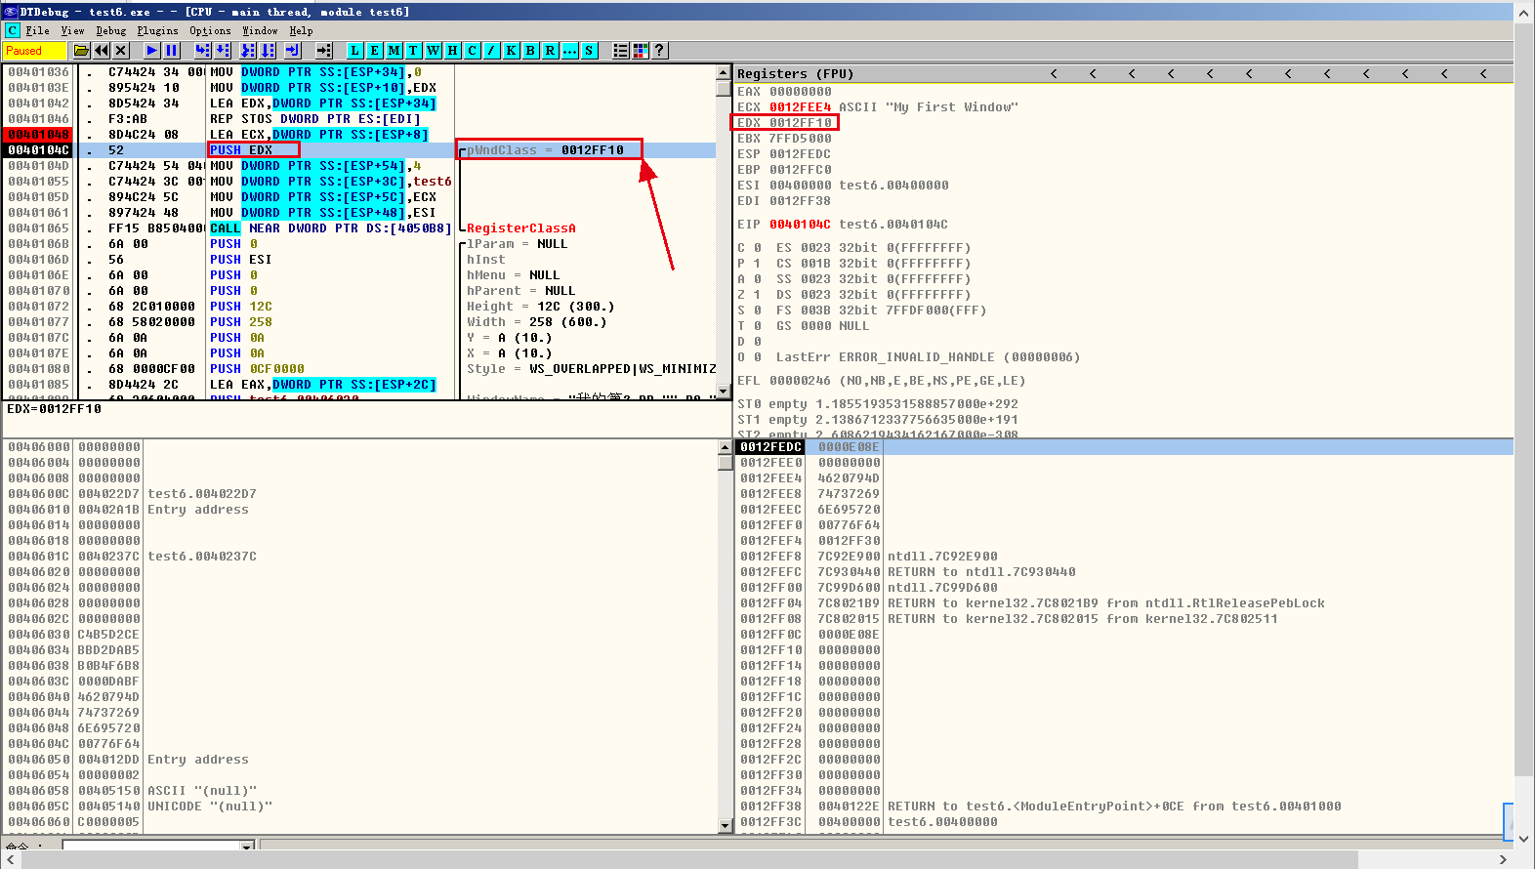The height and width of the screenshot is (869, 1536).
Task: Open the Debug menu
Action: tap(111, 30)
